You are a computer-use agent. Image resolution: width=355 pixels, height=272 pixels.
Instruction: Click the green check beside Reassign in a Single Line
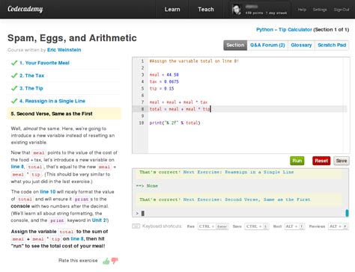click(14, 101)
